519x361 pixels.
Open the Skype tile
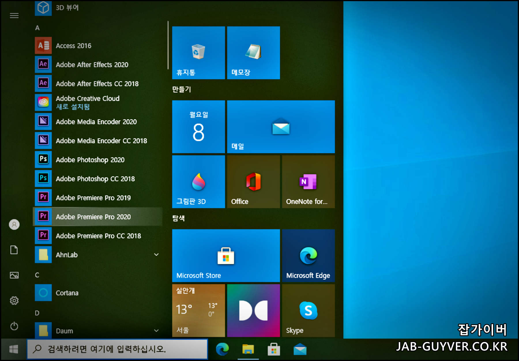(309, 311)
